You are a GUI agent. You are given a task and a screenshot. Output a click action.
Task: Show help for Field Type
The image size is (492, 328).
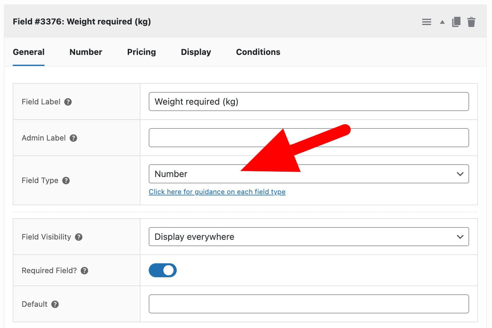[x=66, y=180]
